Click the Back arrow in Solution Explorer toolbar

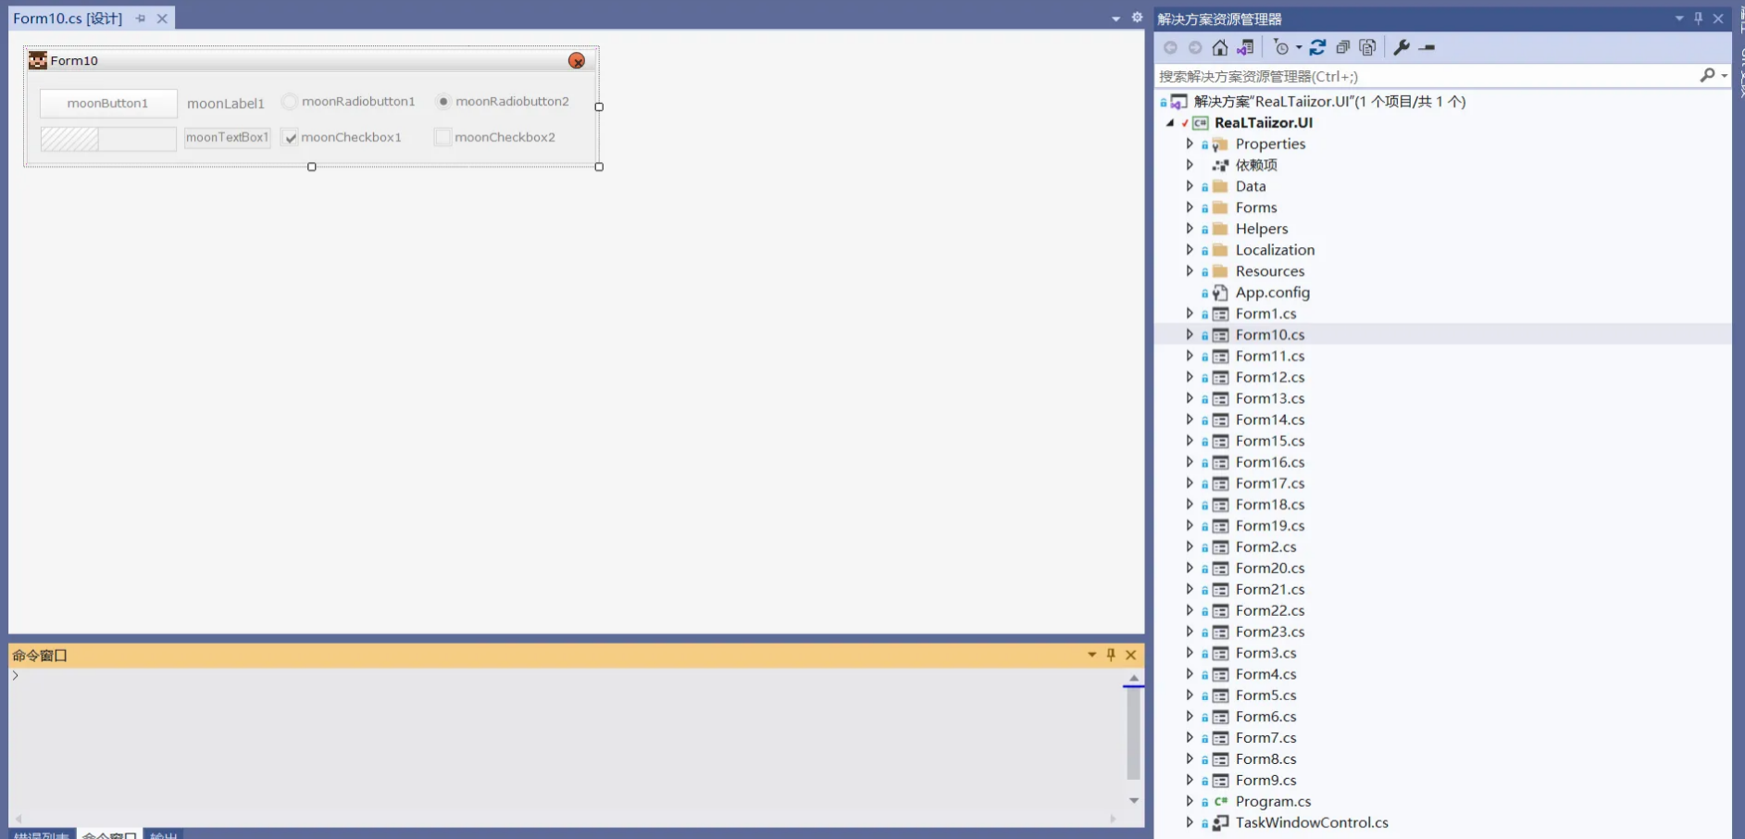1171,47
